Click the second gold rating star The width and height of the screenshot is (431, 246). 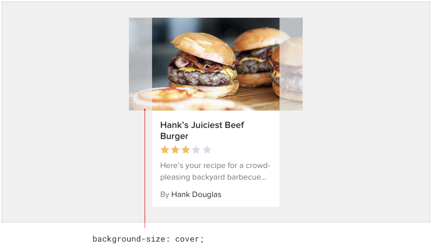click(x=175, y=150)
